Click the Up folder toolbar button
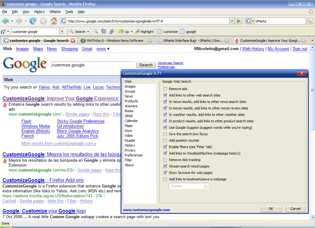 (124, 32)
